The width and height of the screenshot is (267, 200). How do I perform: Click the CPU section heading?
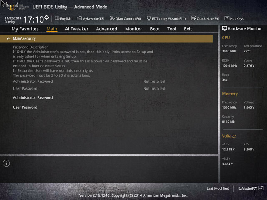point(226,37)
